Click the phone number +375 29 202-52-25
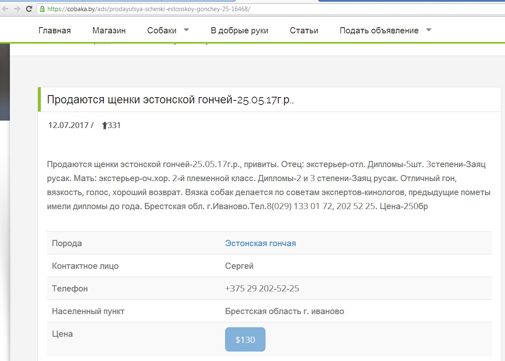The image size is (505, 361). (262, 289)
